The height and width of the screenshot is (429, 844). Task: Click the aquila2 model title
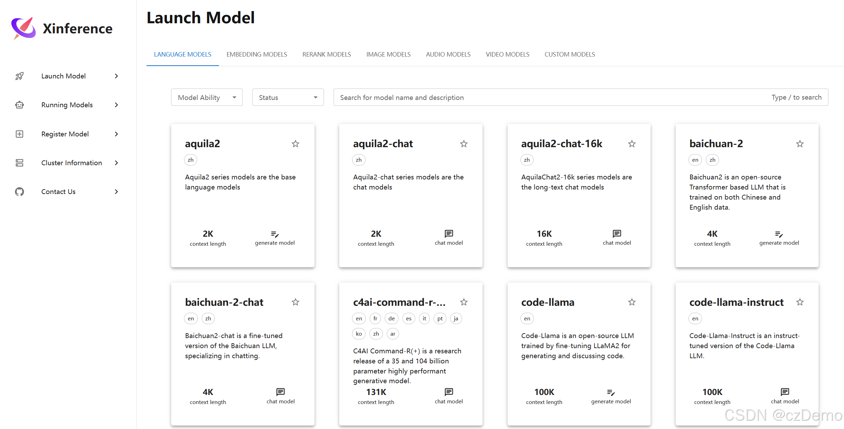[x=202, y=144]
